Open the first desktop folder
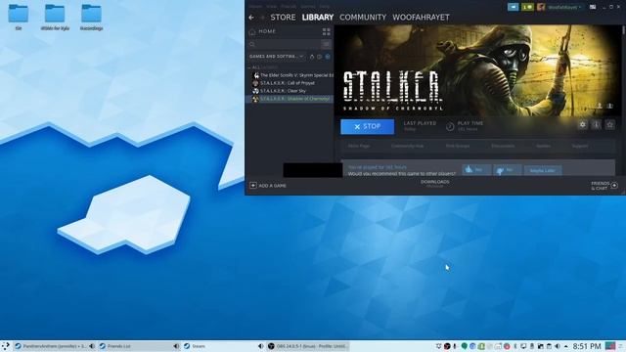The width and height of the screenshot is (626, 352). click(19, 18)
